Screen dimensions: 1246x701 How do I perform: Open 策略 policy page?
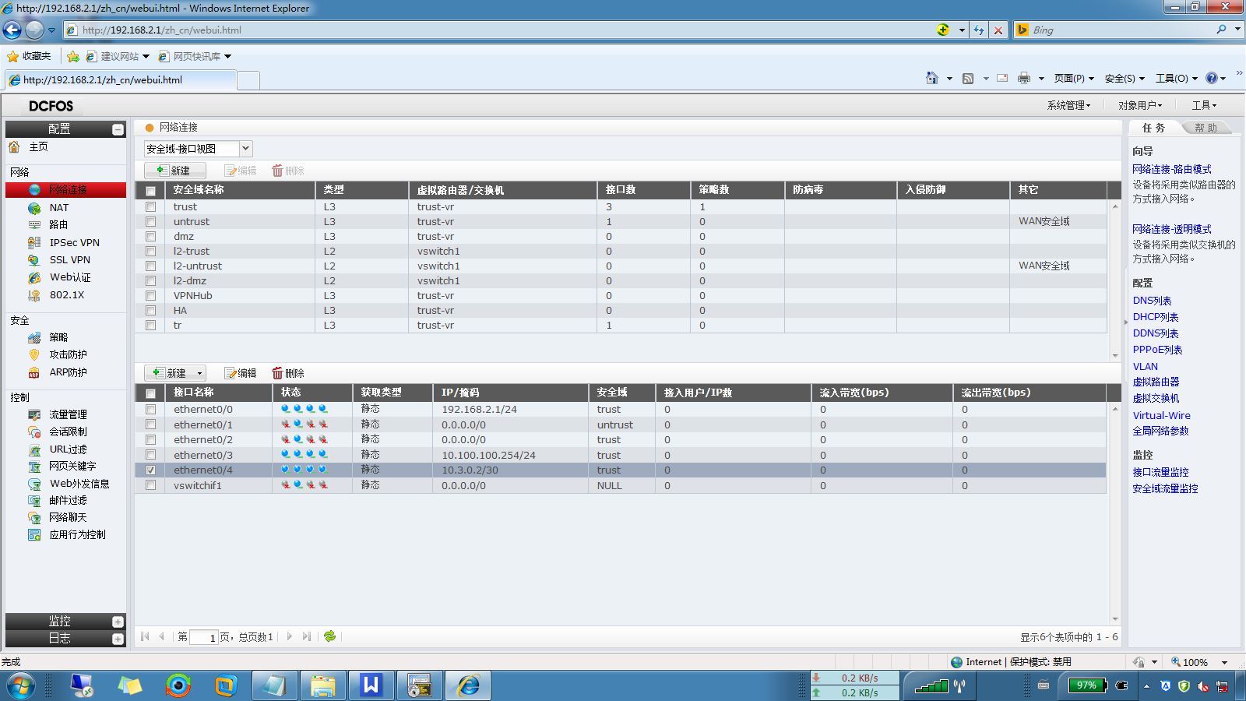click(58, 337)
